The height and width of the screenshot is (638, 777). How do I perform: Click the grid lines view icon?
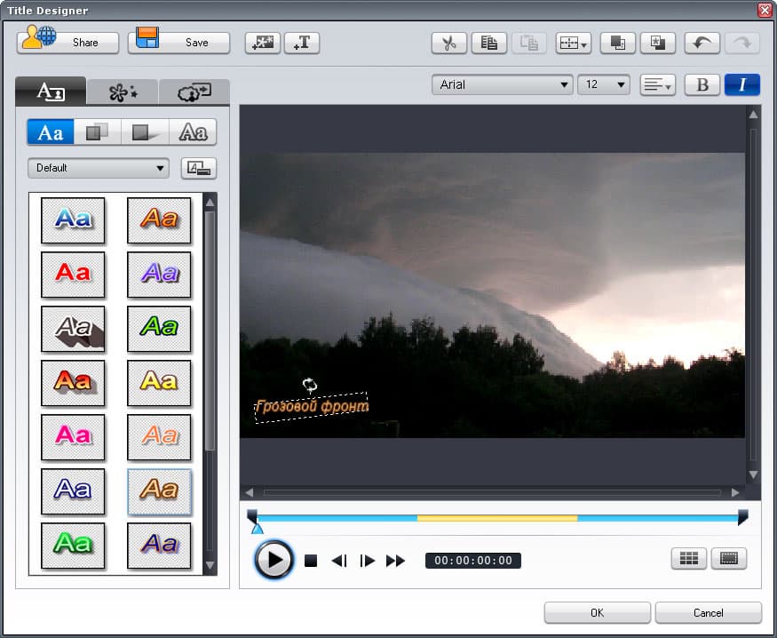click(x=689, y=559)
